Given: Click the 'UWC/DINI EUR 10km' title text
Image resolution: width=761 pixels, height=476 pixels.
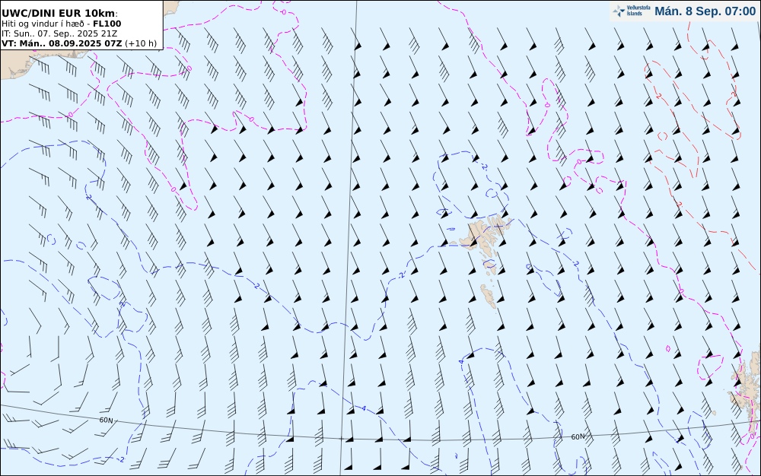Looking at the screenshot, I should pyautogui.click(x=59, y=14).
